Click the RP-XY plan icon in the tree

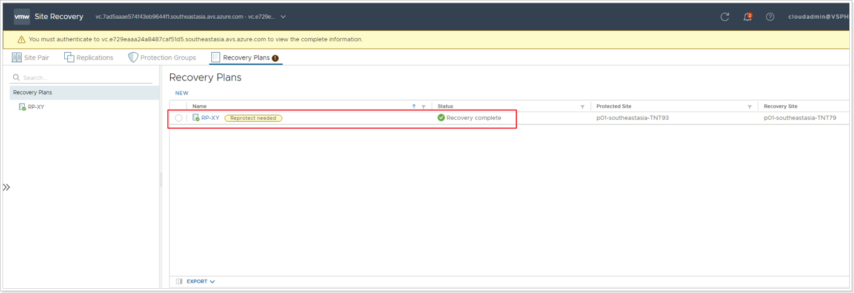tap(22, 107)
